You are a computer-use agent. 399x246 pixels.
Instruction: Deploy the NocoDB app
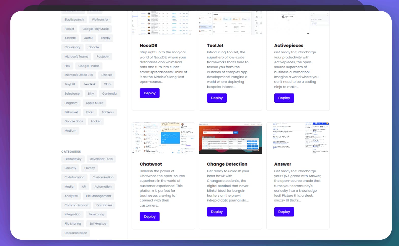(x=149, y=93)
